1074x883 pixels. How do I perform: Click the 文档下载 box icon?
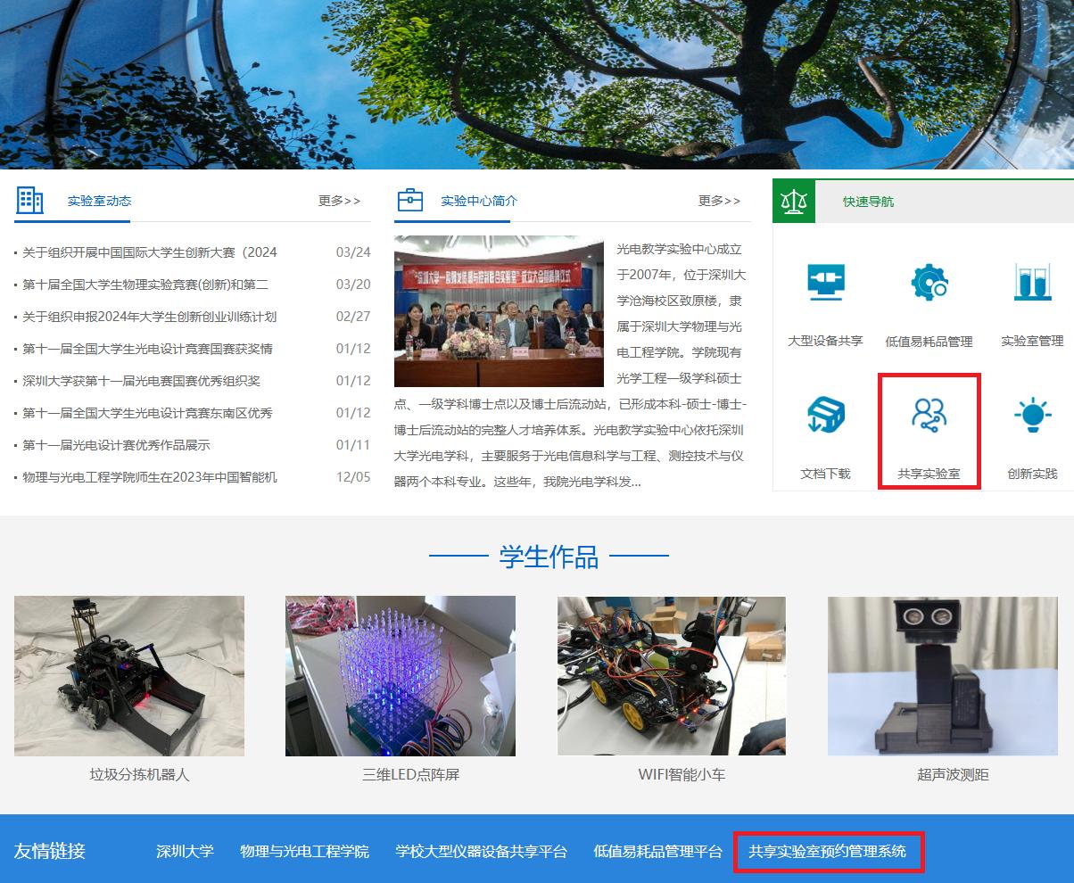tap(825, 416)
